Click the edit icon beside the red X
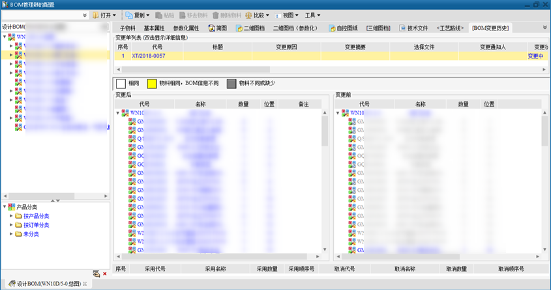This screenshot has height=290, width=551. (97, 274)
